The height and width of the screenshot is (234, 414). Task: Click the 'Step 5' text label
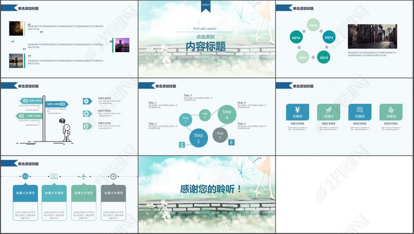pyautogui.click(x=241, y=123)
